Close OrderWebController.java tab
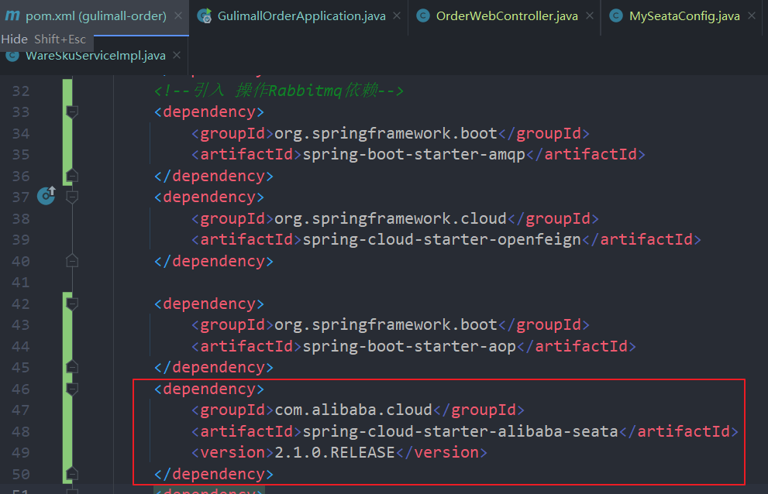Screen dimensions: 768x494 590,16
